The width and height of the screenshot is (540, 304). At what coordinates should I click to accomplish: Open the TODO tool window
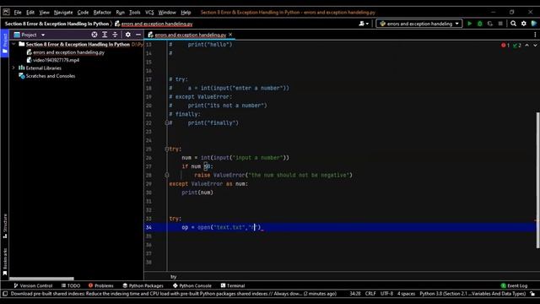point(71,285)
